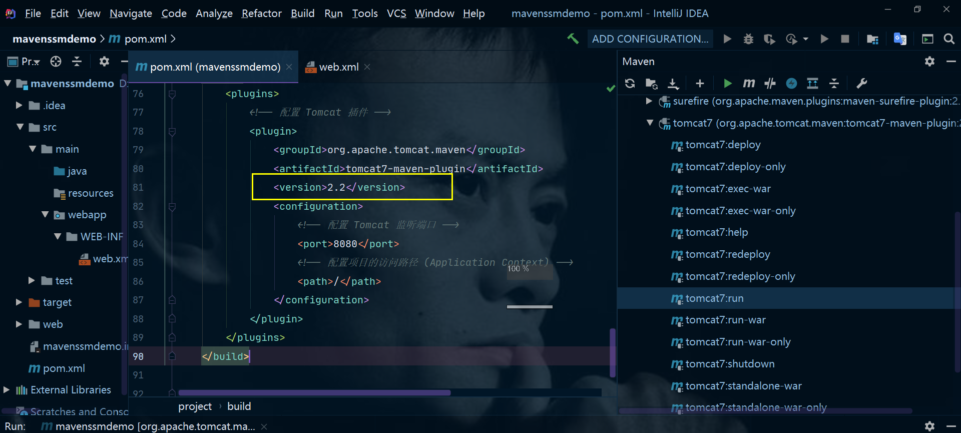This screenshot has width=961, height=433.
Task: Add Maven project with plus icon
Action: (x=700, y=83)
